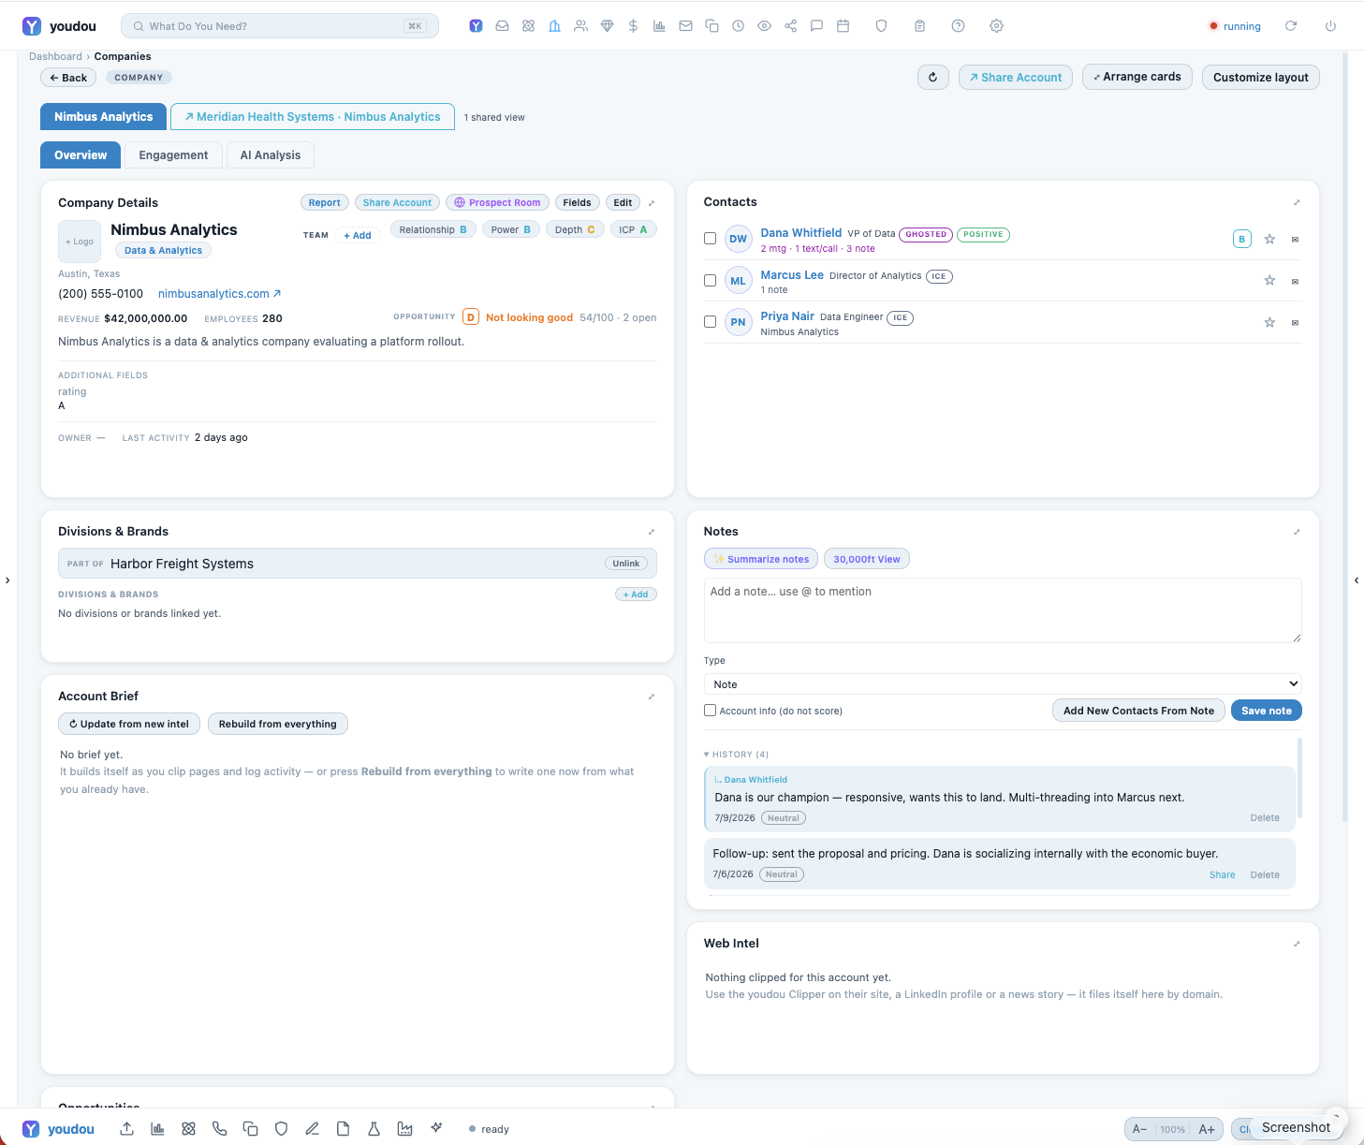1364x1145 pixels.
Task: Expand the Web Intel card
Action: [1297, 944]
